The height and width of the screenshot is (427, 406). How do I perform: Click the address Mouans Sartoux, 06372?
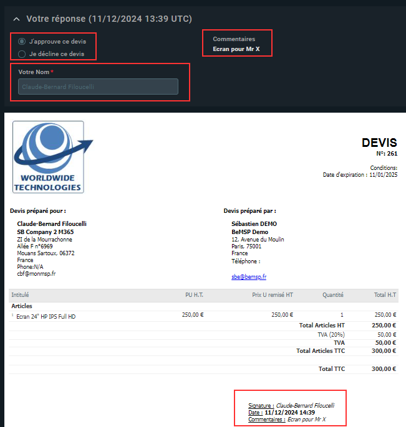coord(46,253)
